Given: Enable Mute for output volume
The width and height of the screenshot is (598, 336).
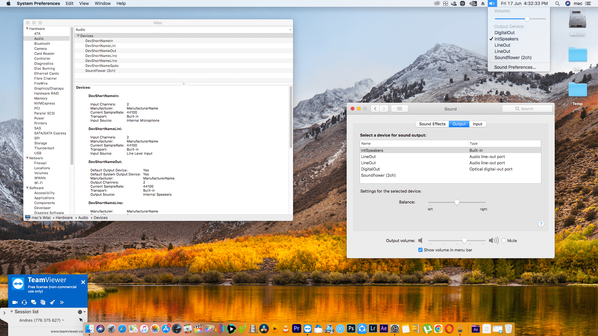Looking at the screenshot, I should 504,240.
